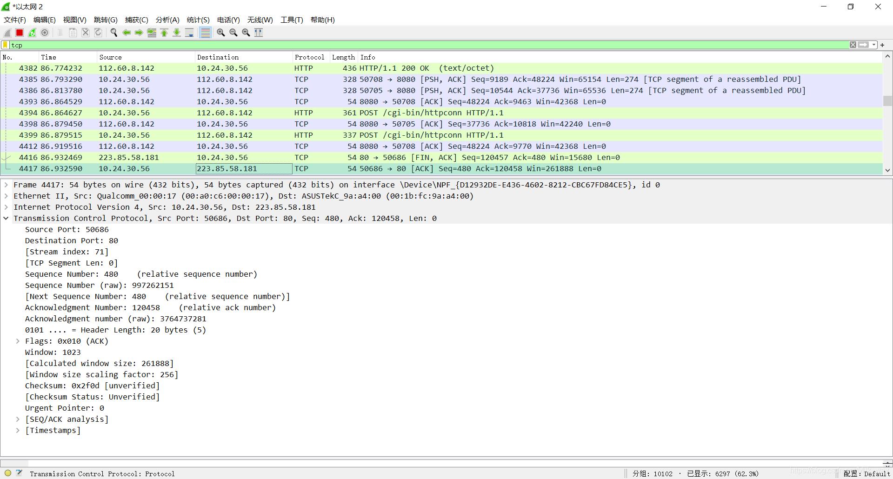Expand the Flags: 0x010 (ACK) field
The width and height of the screenshot is (893, 479).
[x=18, y=341]
